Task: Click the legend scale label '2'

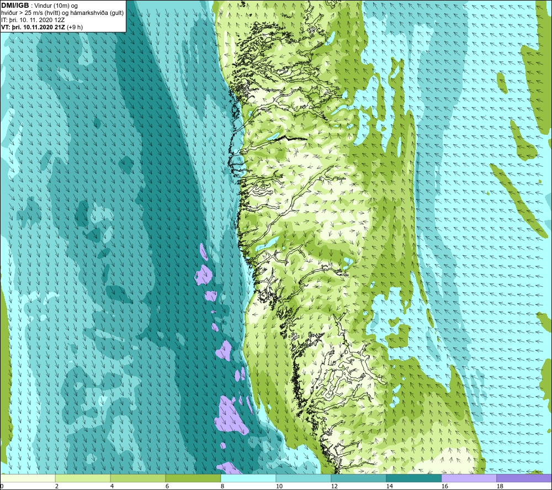Action: point(57,486)
